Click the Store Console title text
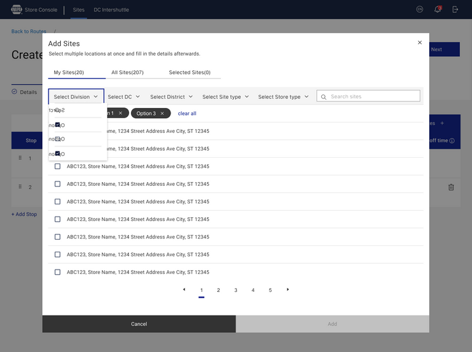The image size is (472, 352). [41, 10]
